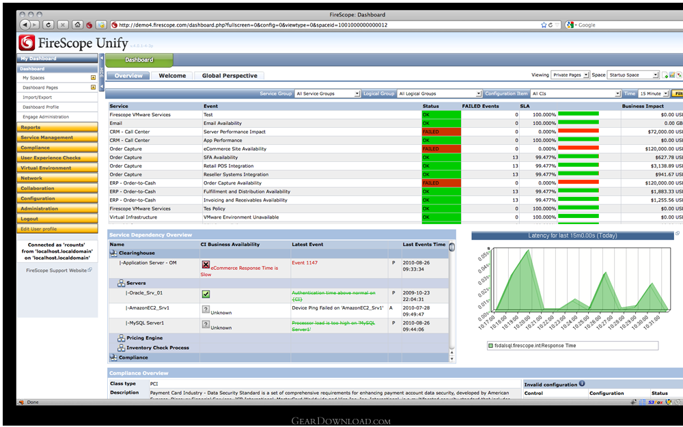Reload the page using the toolbar refresh icon
The width and height of the screenshot is (683, 427).
point(48,25)
